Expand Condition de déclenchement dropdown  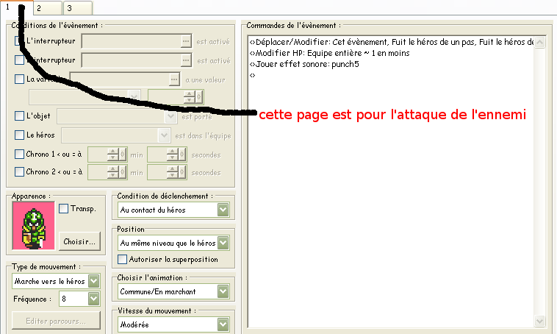click(x=223, y=210)
